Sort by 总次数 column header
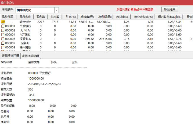This screenshot has width=193, height=128. tap(55, 17)
